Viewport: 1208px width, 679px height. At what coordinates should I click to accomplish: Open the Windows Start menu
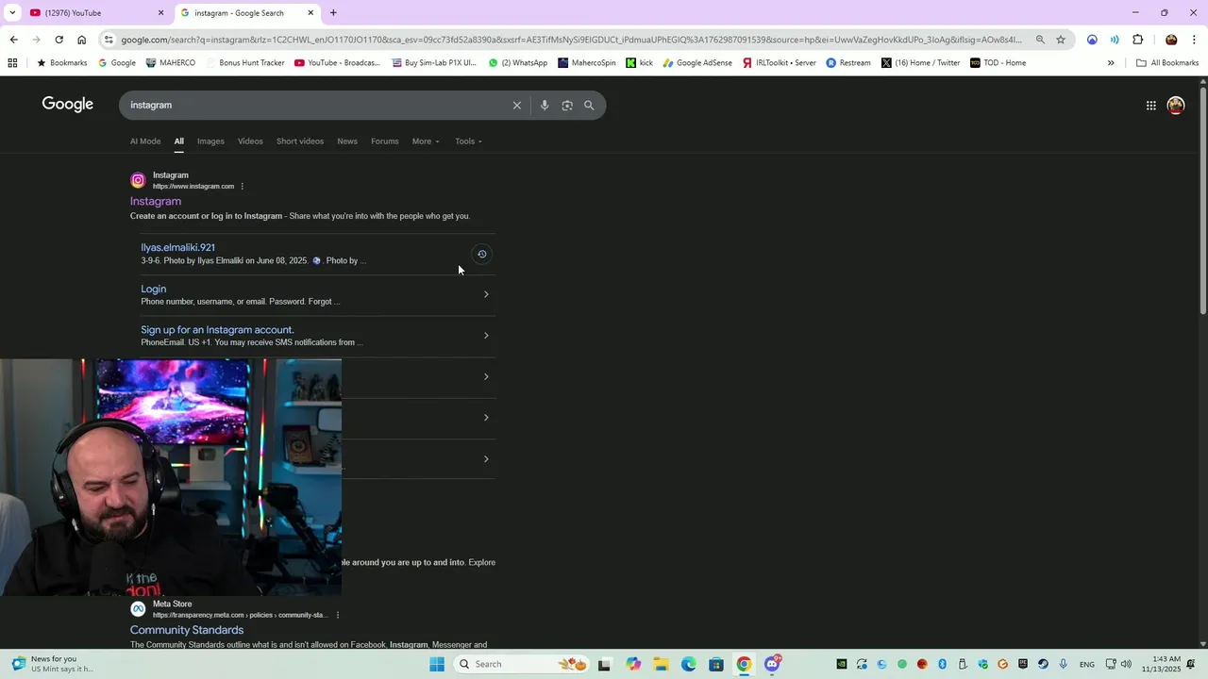click(437, 664)
